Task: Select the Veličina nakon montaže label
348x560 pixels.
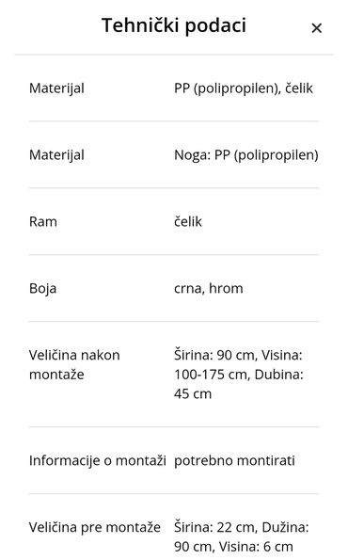Action: click(74, 364)
